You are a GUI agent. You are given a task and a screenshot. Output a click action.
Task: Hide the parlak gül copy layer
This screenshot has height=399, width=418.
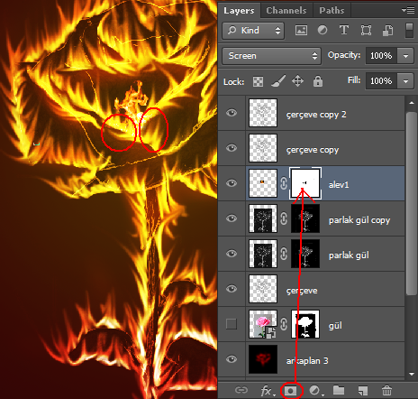pyautogui.click(x=232, y=218)
